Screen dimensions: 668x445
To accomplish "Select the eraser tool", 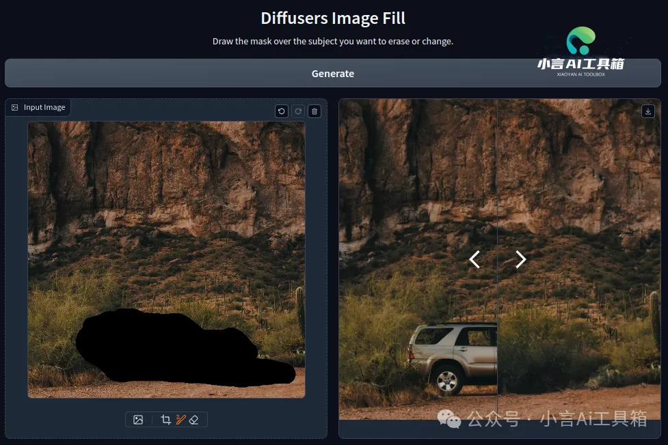I will tap(194, 420).
